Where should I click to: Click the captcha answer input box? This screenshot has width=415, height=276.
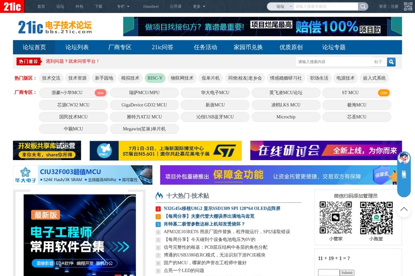click(x=329, y=273)
